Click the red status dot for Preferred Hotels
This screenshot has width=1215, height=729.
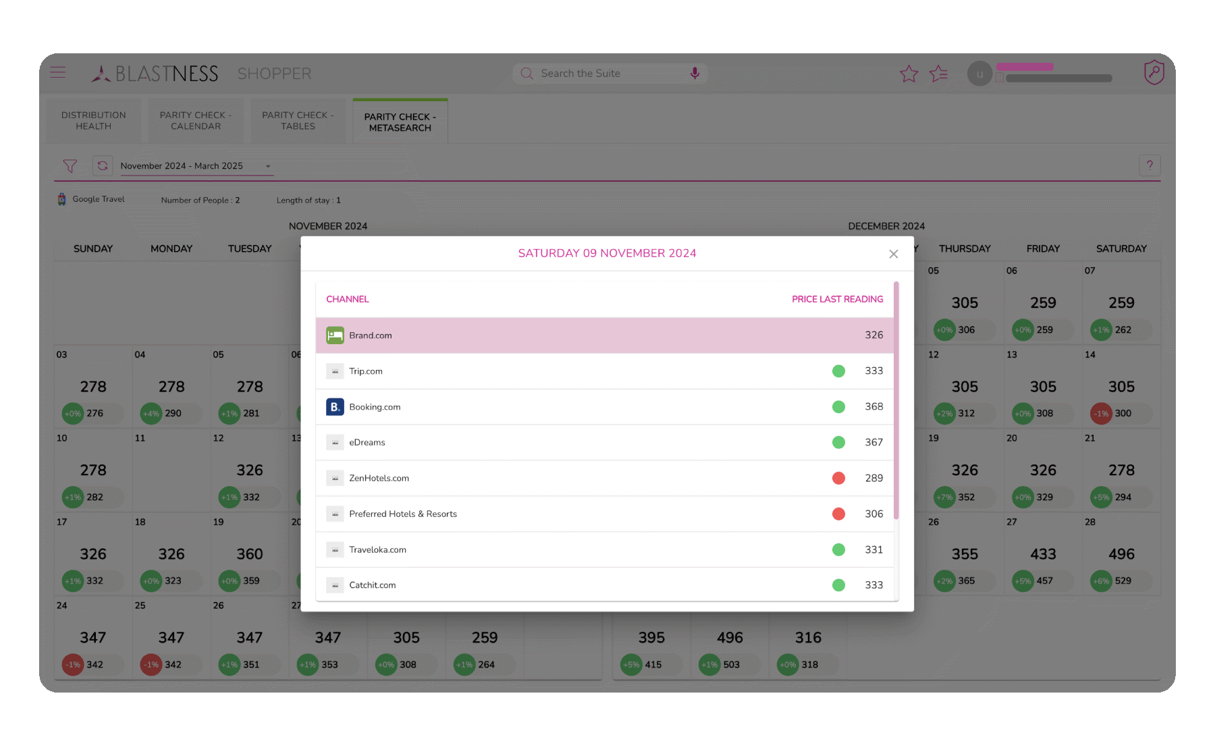pyautogui.click(x=838, y=514)
